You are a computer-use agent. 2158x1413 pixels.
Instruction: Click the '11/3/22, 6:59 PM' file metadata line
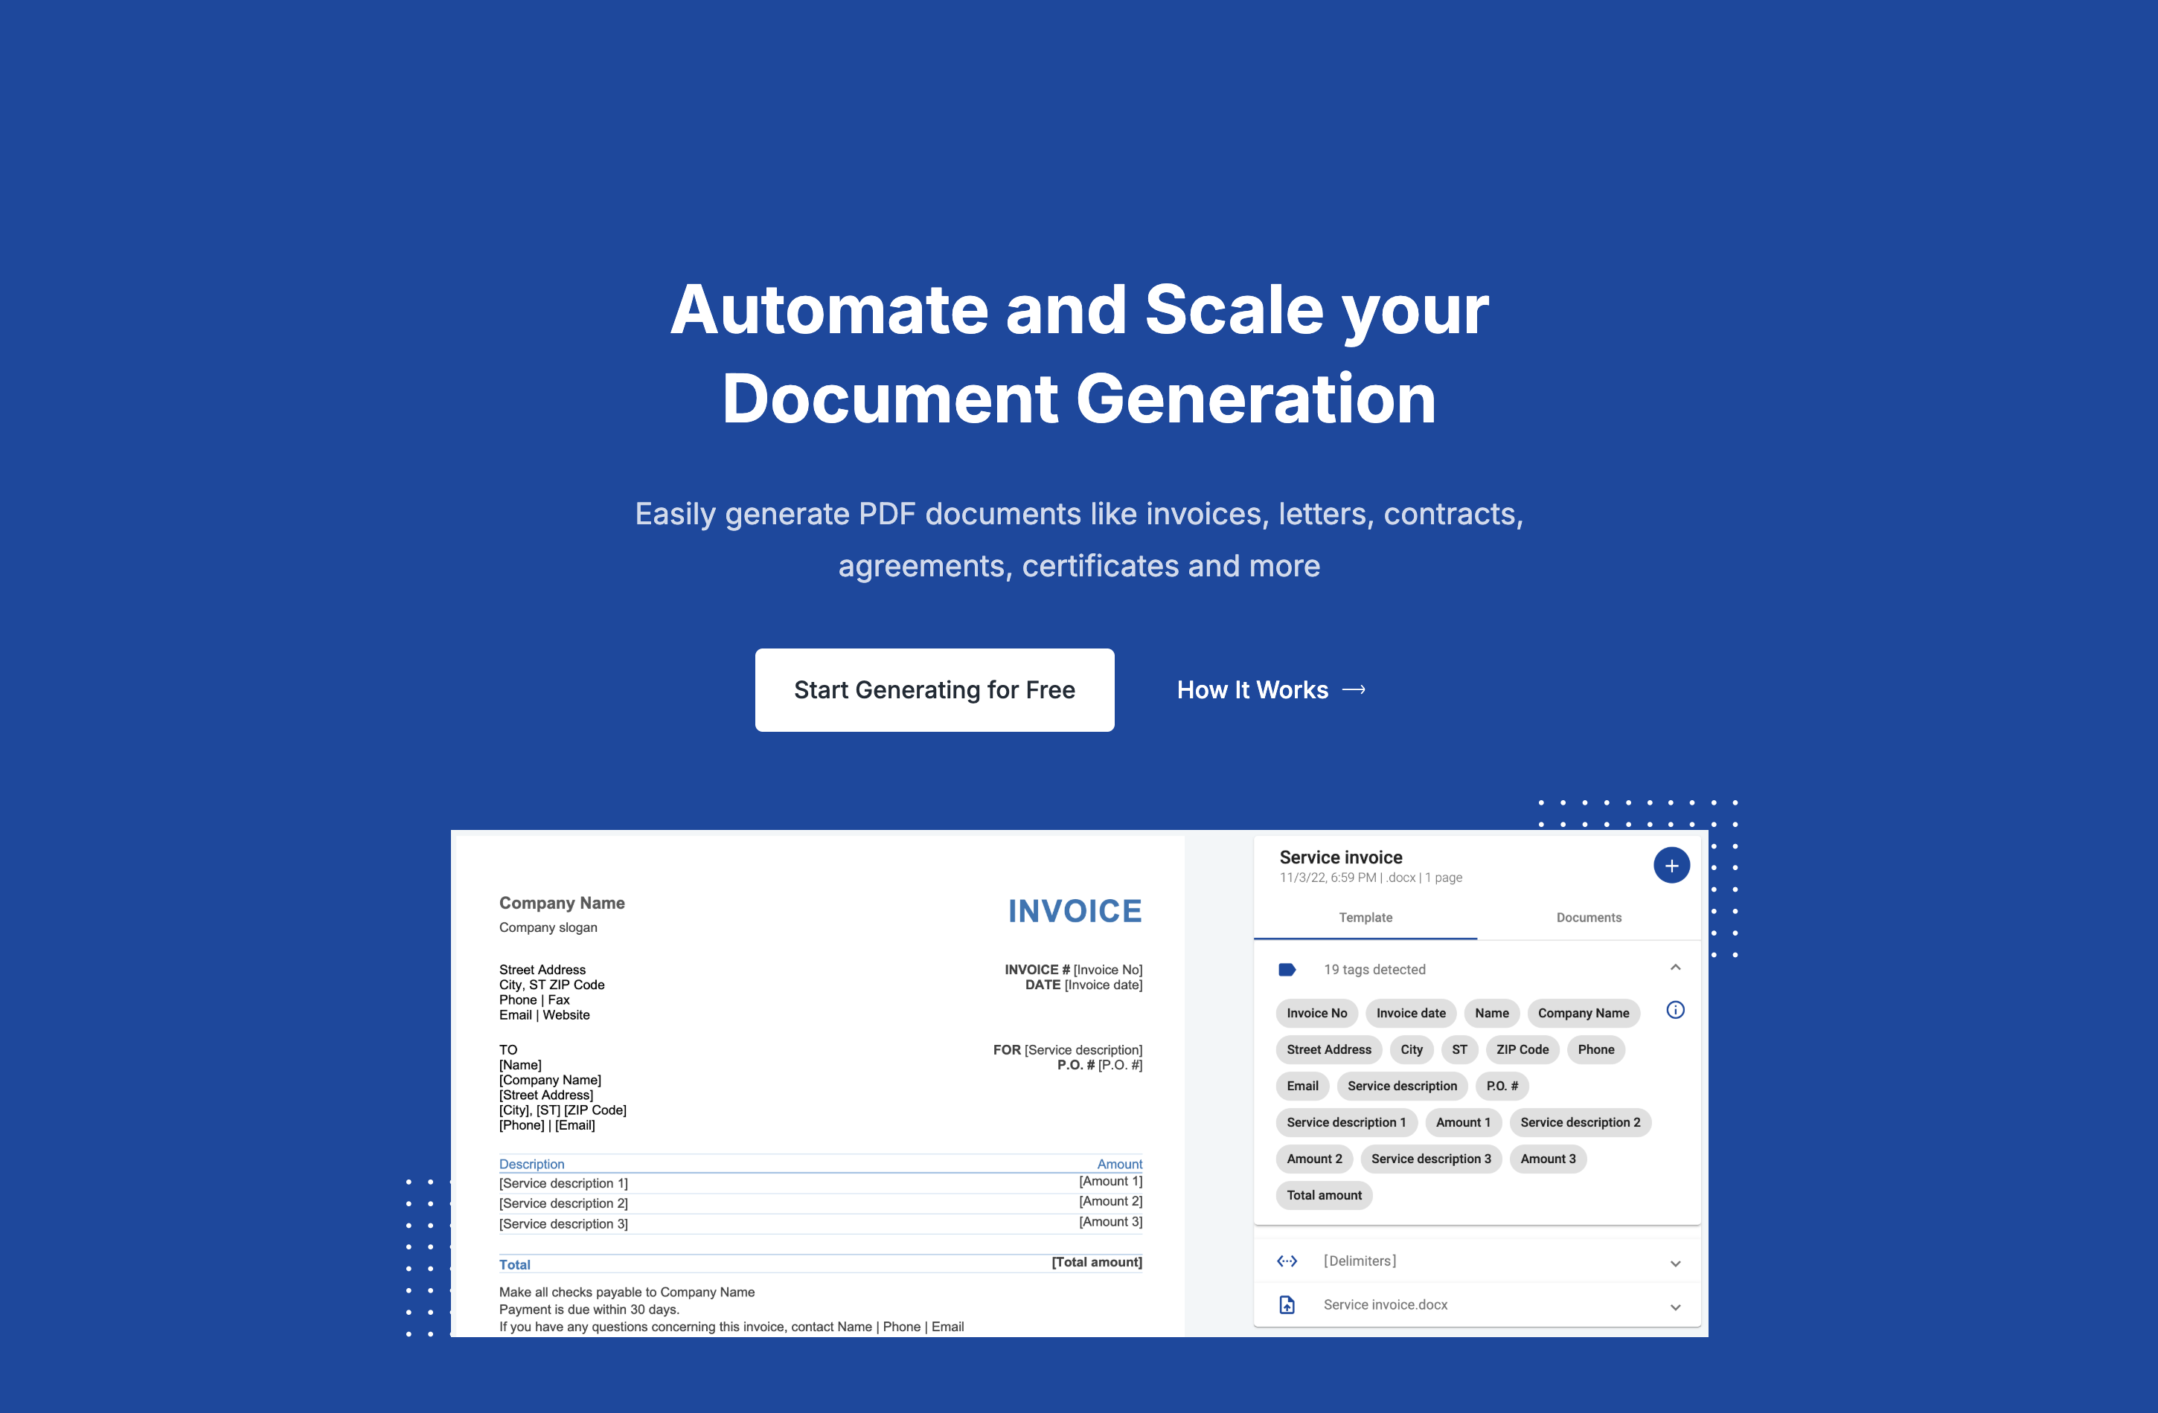click(1370, 878)
